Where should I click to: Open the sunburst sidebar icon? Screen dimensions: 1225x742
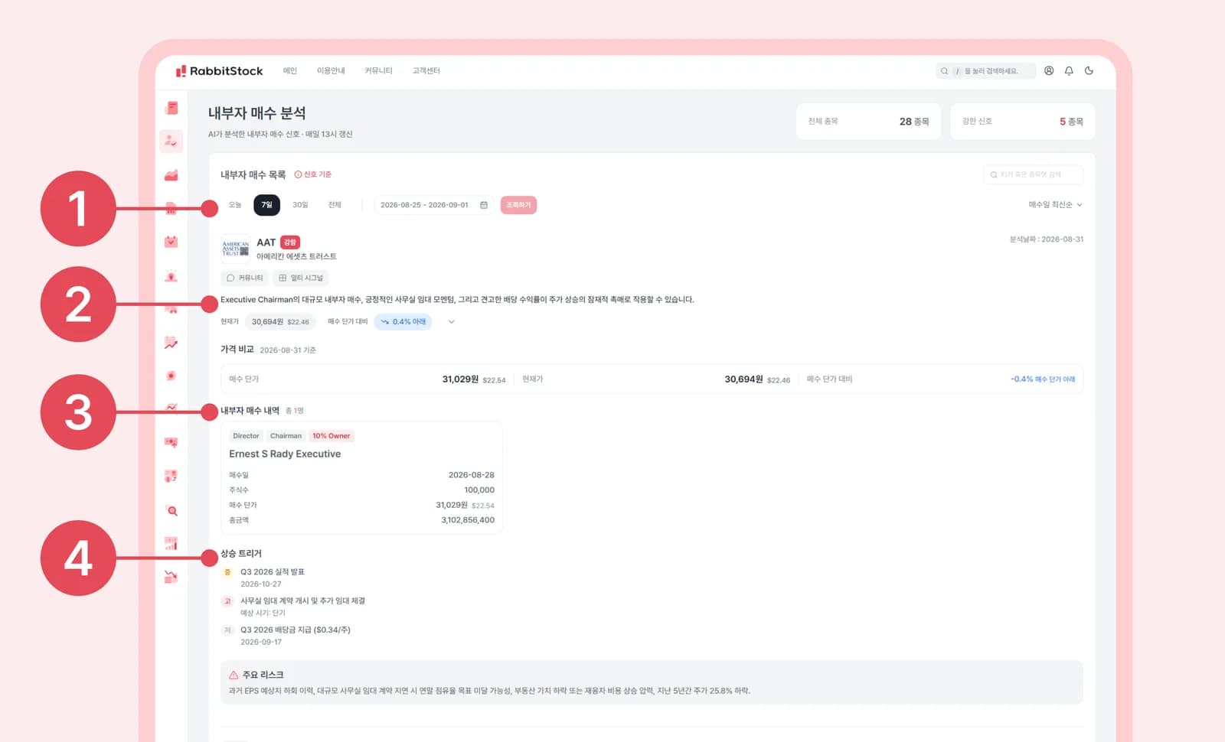coord(171,376)
